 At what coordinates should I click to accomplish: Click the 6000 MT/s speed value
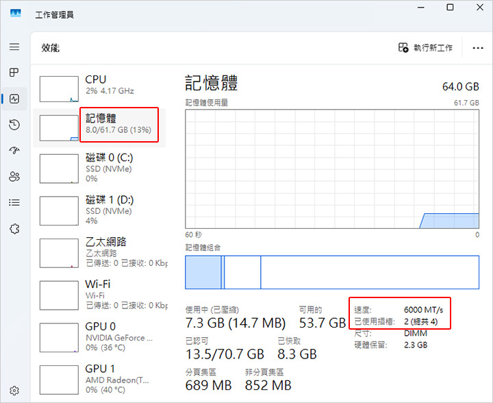click(x=424, y=310)
